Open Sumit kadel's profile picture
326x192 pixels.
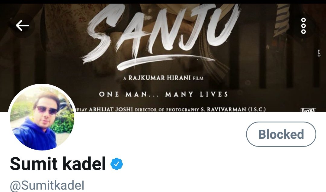click(42, 118)
